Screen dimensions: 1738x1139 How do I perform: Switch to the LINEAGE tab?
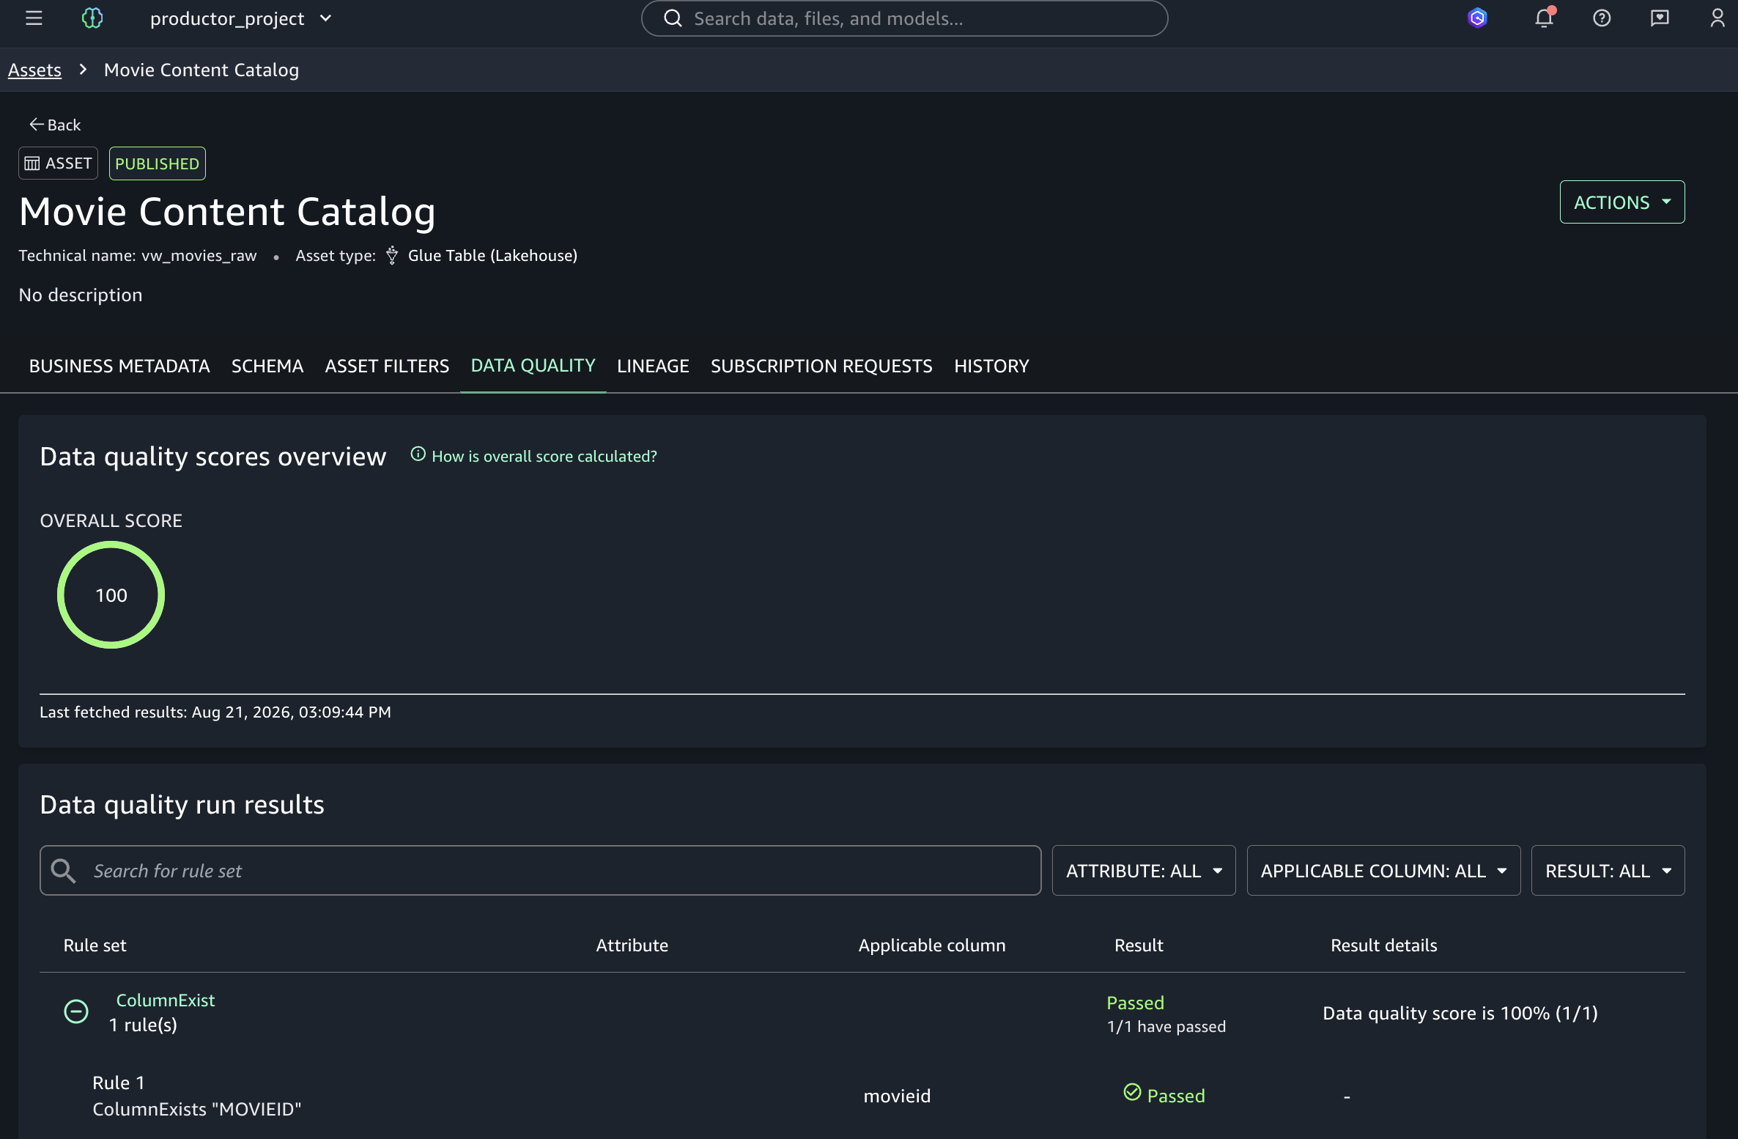(653, 366)
